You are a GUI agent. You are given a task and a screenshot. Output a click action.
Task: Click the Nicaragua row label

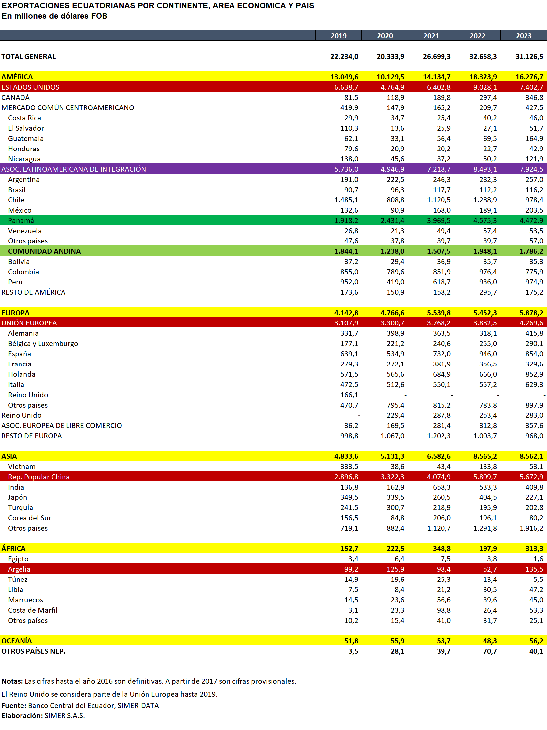(x=24, y=159)
